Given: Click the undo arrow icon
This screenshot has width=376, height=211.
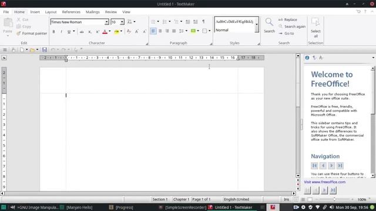Looking at the screenshot, I should click(53, 50).
